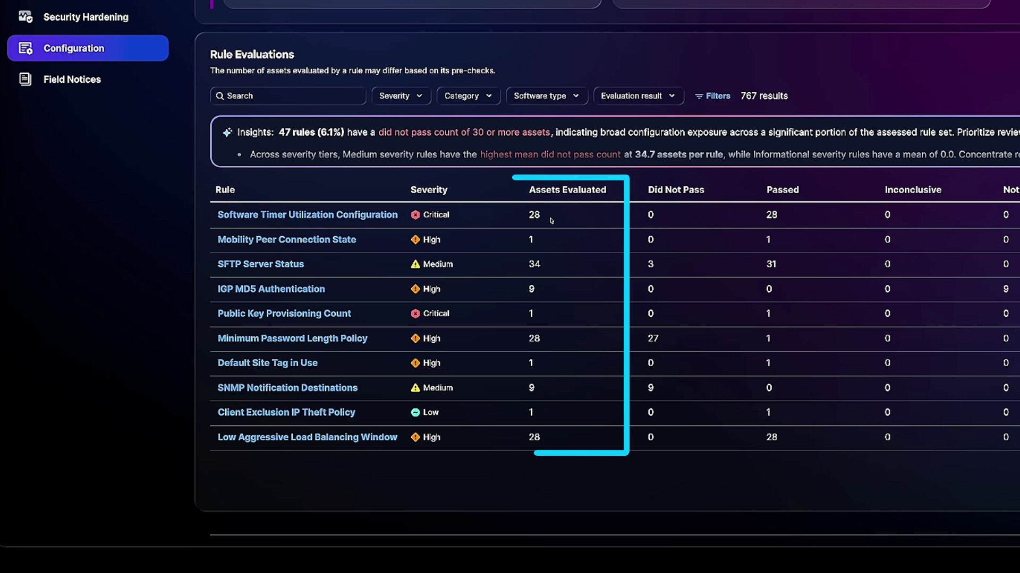The image size is (1020, 573).
Task: Open Client Exclusion IP Theft Policy rule
Action: (286, 412)
